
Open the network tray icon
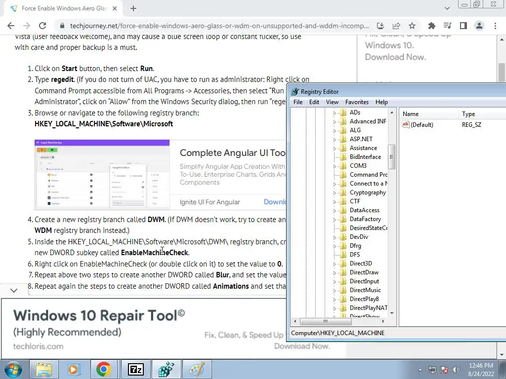(x=432, y=370)
